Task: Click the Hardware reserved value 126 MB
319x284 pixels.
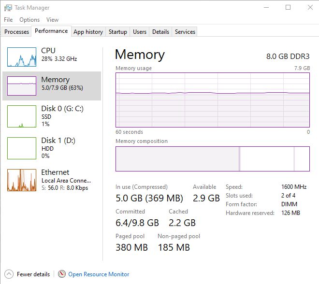Action: click(x=290, y=213)
